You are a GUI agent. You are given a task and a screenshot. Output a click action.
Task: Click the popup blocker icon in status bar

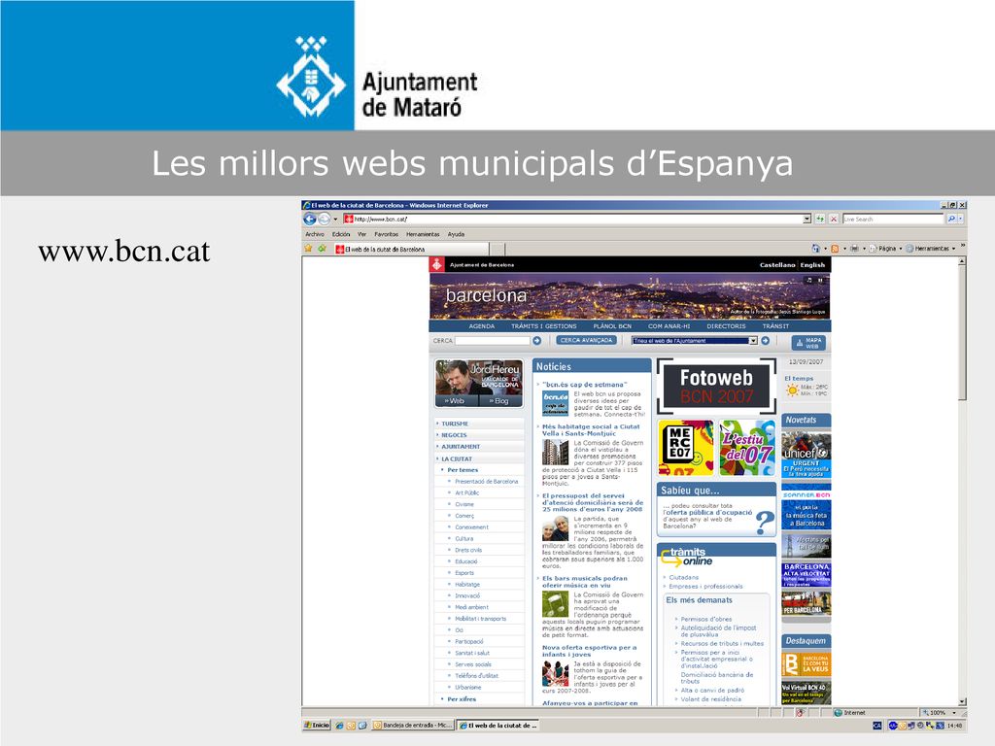[x=800, y=713]
